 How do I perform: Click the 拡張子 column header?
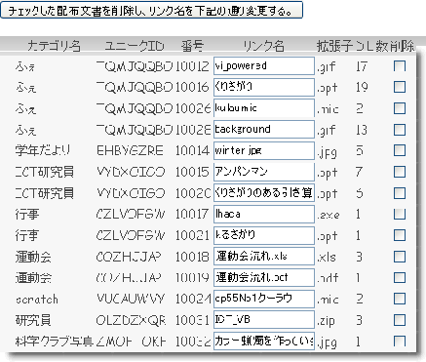pos(334,46)
